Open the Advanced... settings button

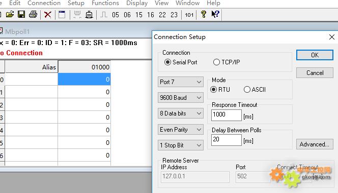(315, 144)
